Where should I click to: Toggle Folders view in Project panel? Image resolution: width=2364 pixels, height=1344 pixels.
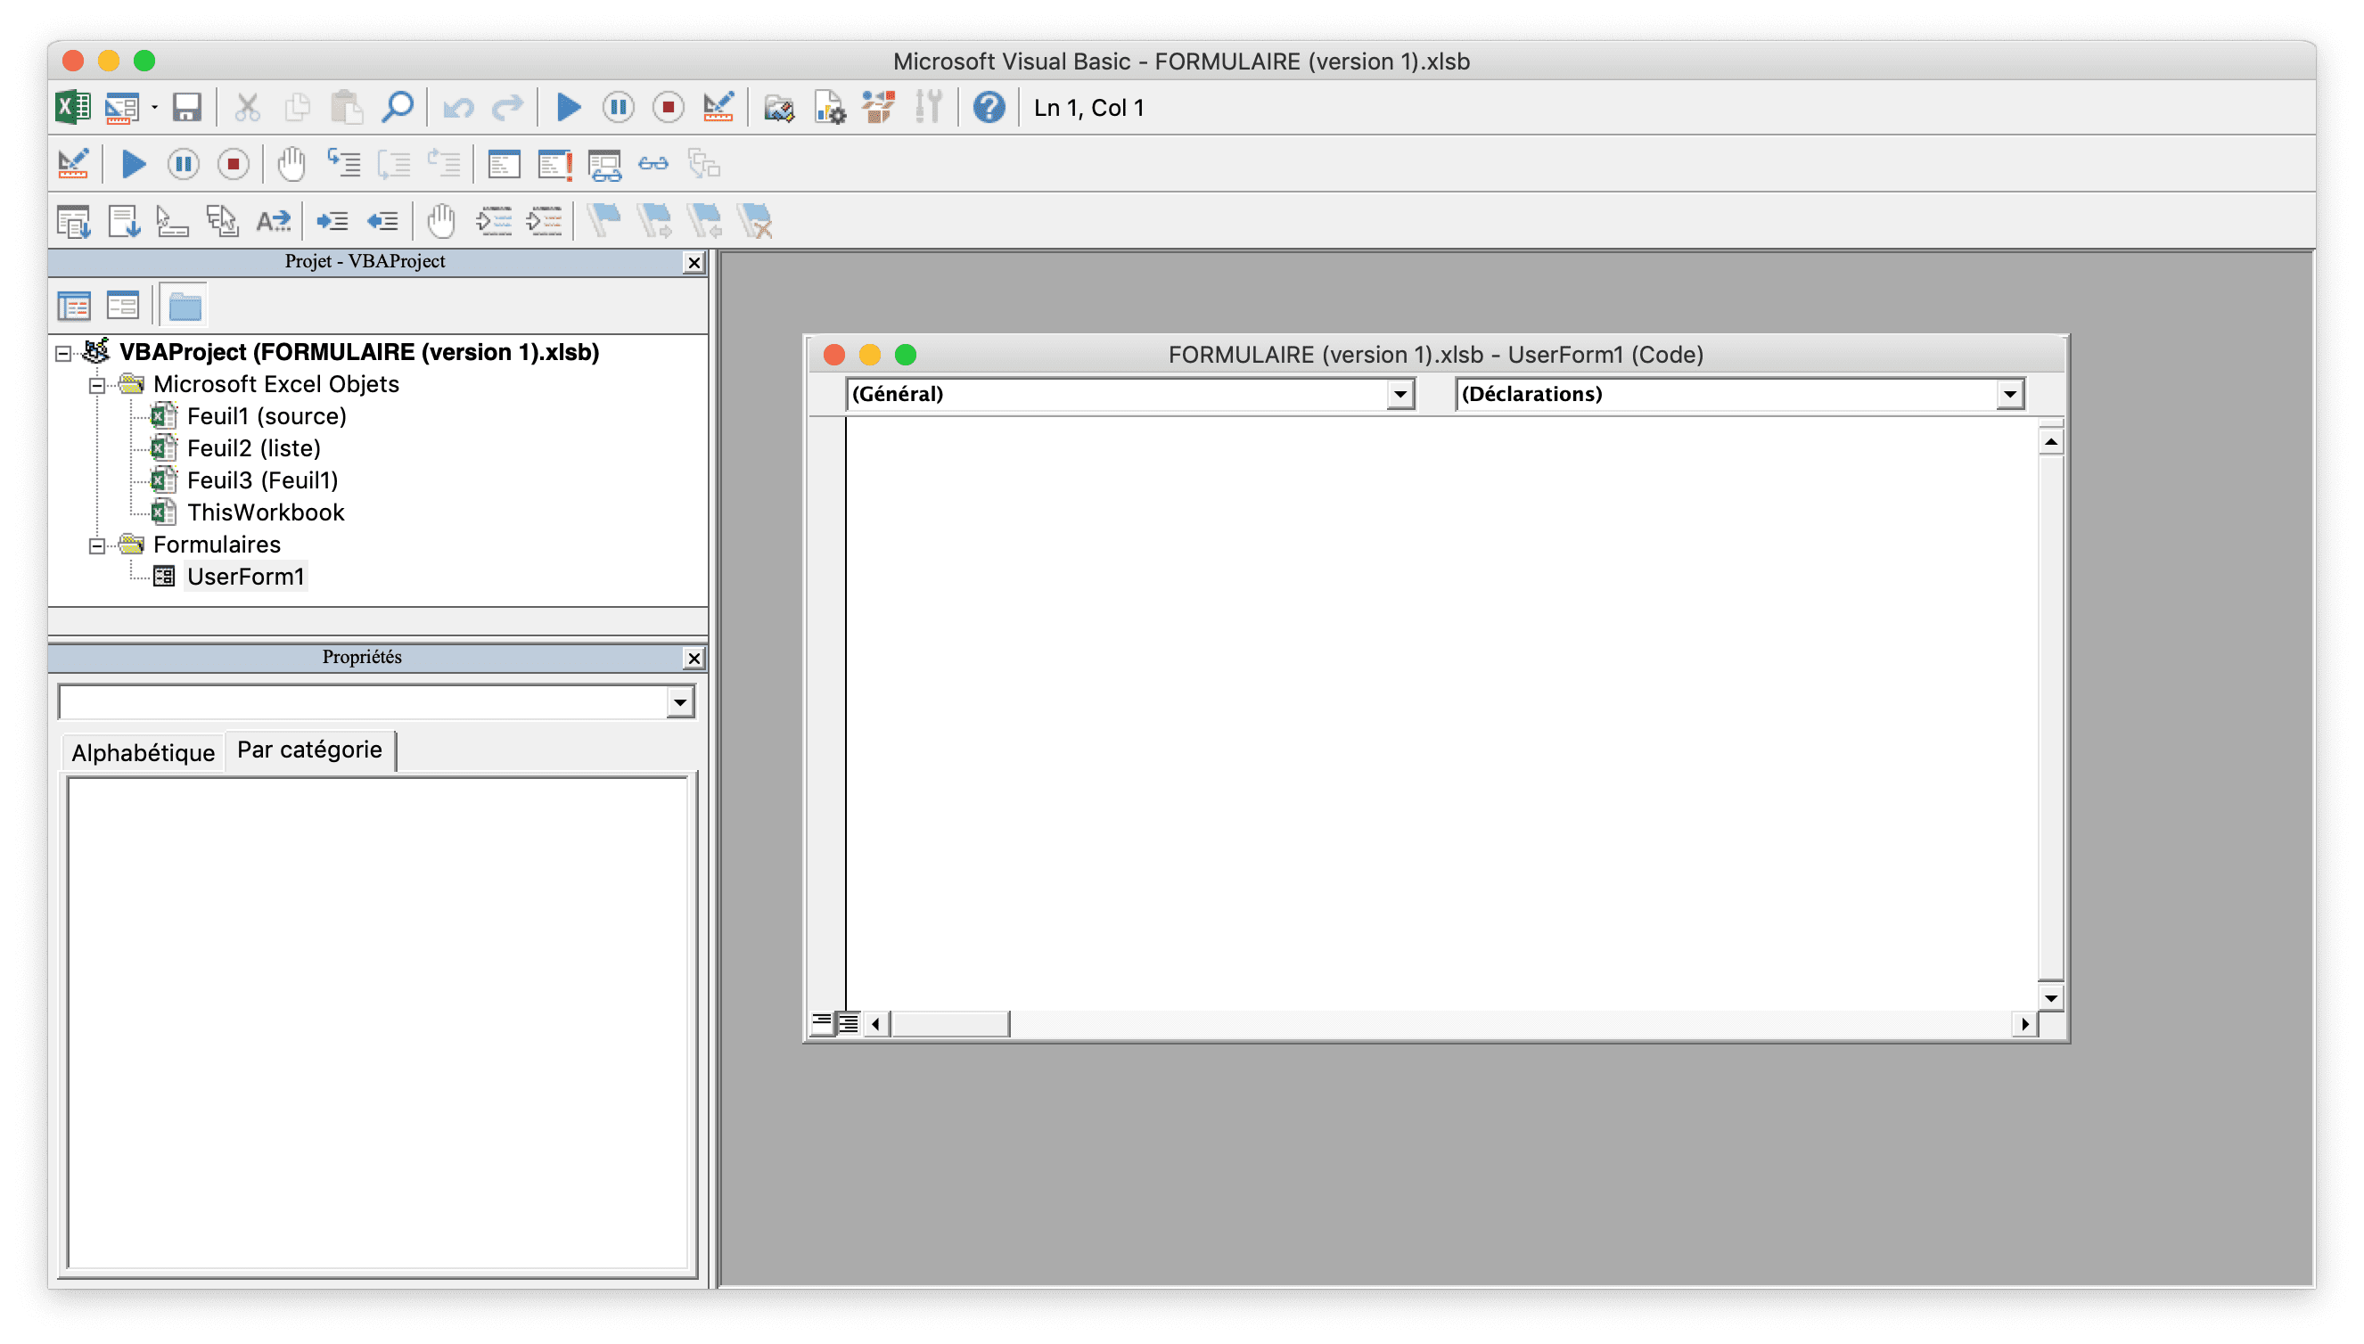click(x=185, y=306)
